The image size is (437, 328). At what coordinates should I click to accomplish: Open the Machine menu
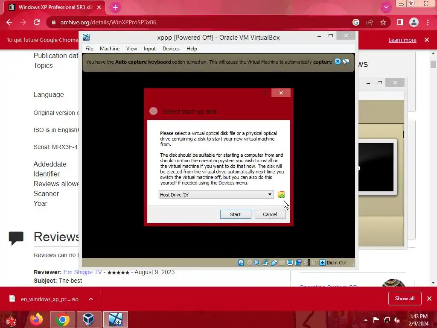tap(110, 49)
